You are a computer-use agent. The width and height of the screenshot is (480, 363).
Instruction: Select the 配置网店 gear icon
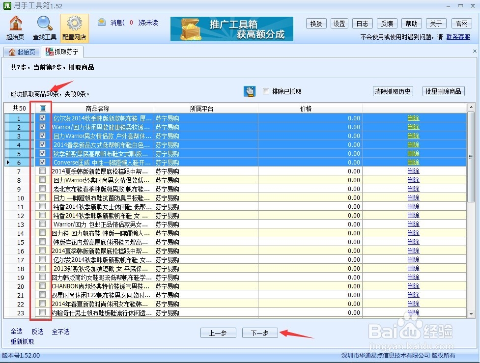(74, 28)
